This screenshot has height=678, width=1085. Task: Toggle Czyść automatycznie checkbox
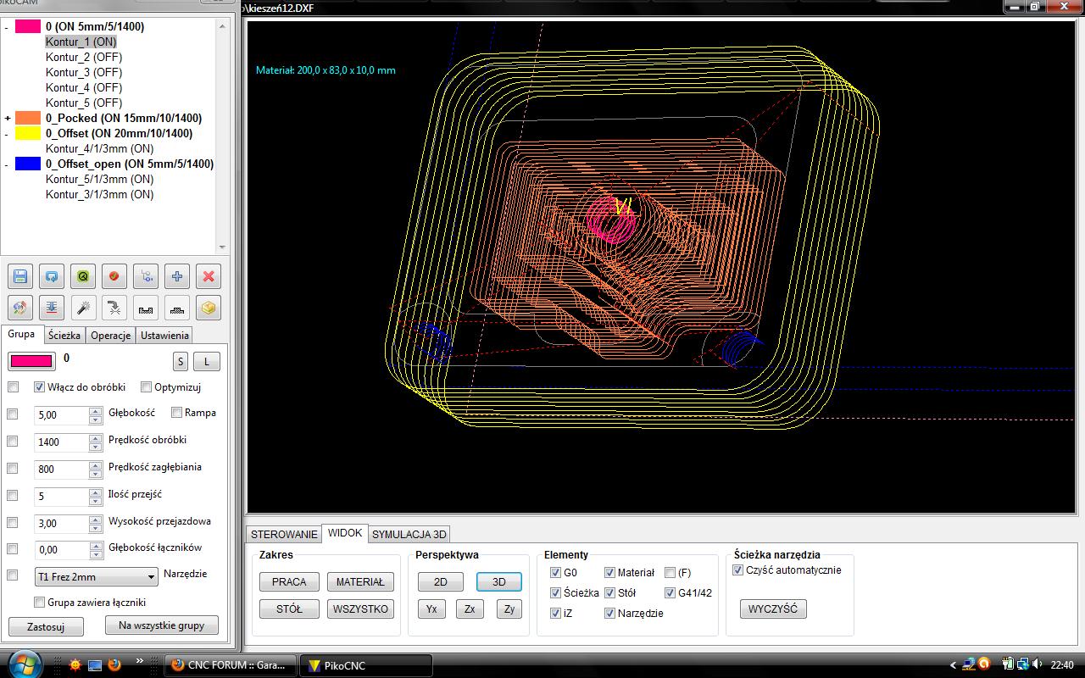(x=737, y=570)
